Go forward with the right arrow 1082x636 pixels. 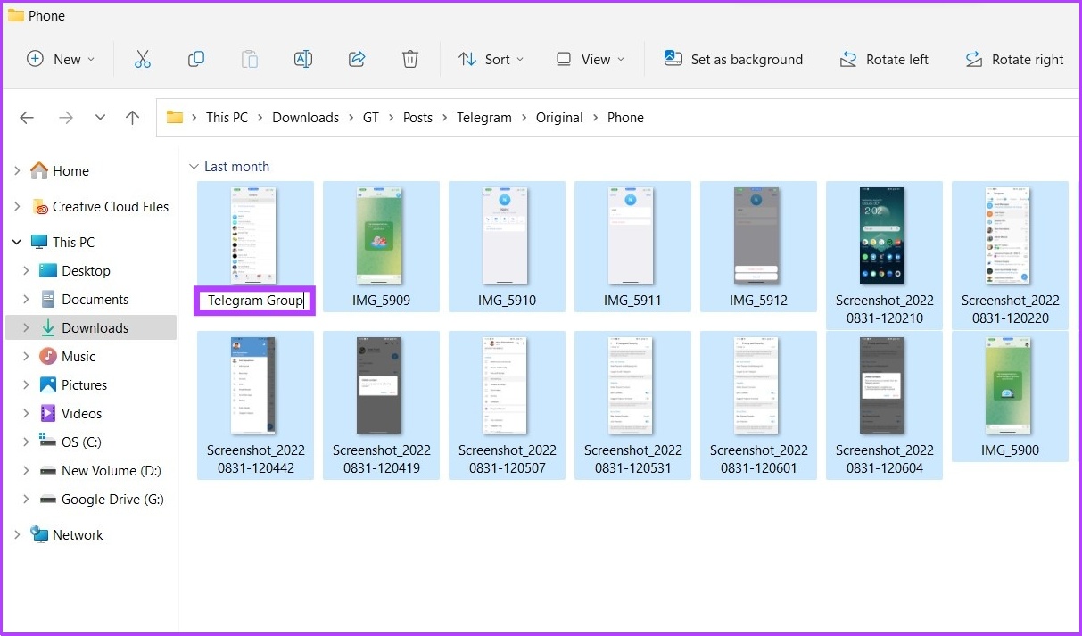click(65, 118)
